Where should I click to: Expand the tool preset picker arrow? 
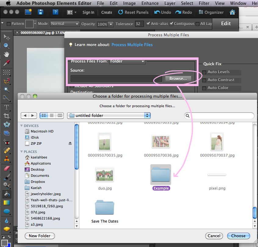tap(2, 23)
